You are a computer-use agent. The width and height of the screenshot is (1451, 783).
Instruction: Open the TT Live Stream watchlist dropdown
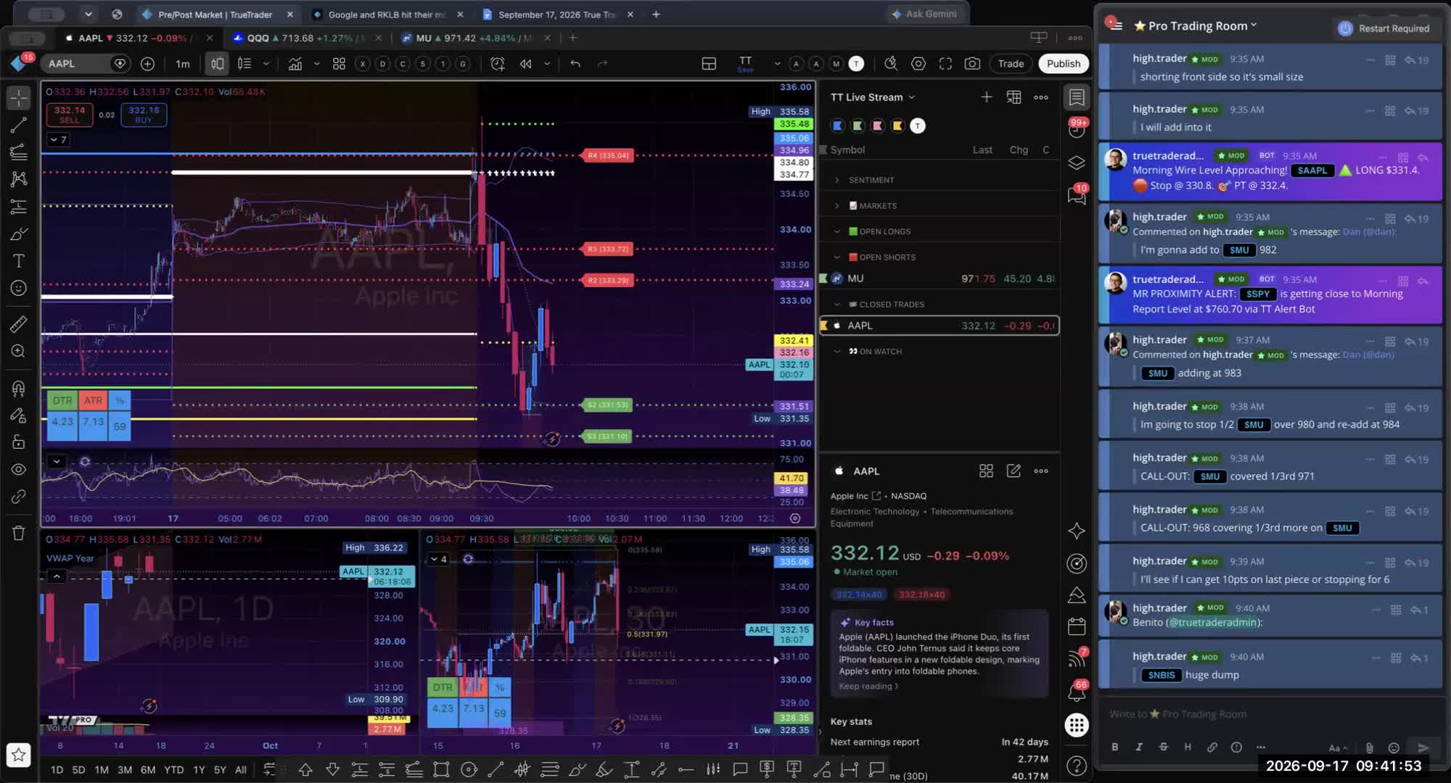point(873,97)
